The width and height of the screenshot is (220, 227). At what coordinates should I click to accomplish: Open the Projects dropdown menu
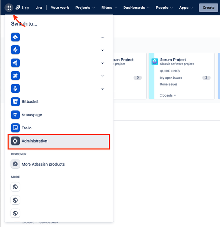point(85,8)
